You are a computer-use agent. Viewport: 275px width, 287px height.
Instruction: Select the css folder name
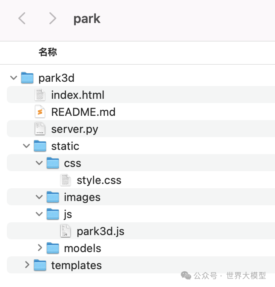coord(72,164)
